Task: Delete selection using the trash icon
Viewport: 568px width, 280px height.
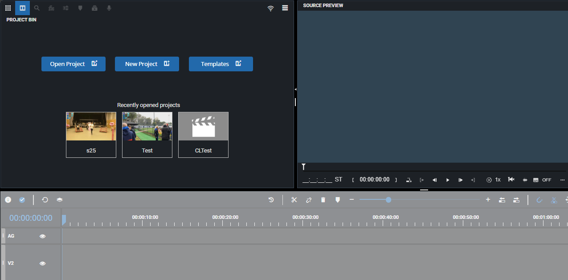Action: [323, 200]
